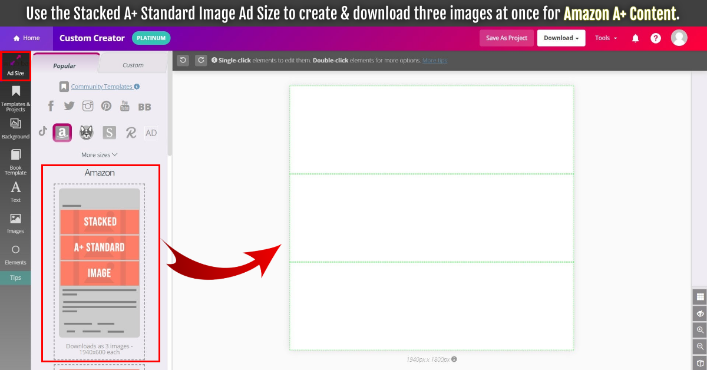Open the Book Template tool
Viewport: 707px width, 370px height.
coord(15,162)
